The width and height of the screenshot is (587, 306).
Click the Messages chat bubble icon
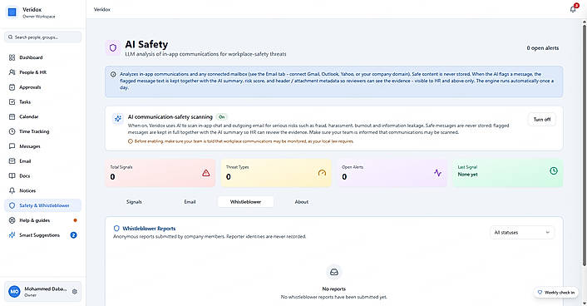coord(12,146)
